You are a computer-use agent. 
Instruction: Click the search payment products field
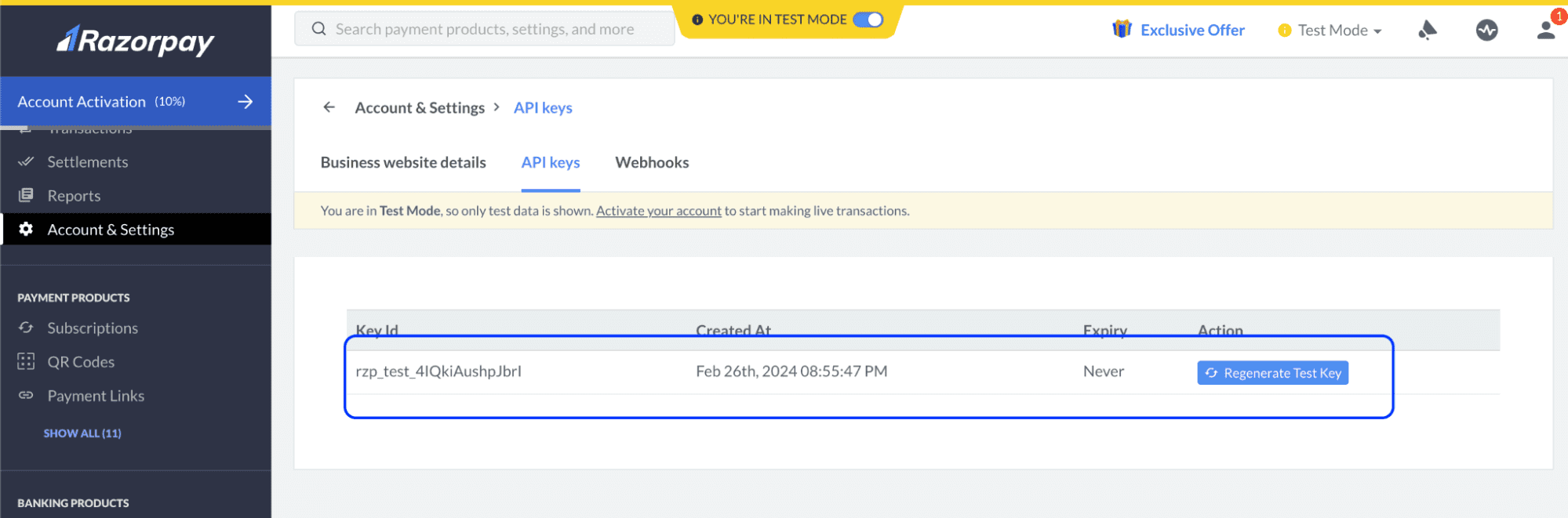484,29
